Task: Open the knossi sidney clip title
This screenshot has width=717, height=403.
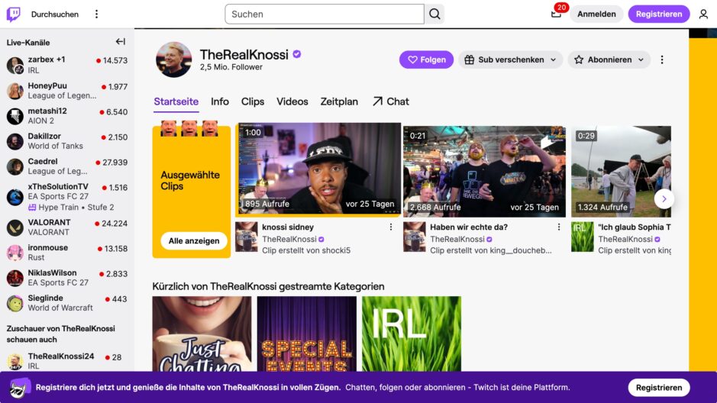Action: point(288,227)
